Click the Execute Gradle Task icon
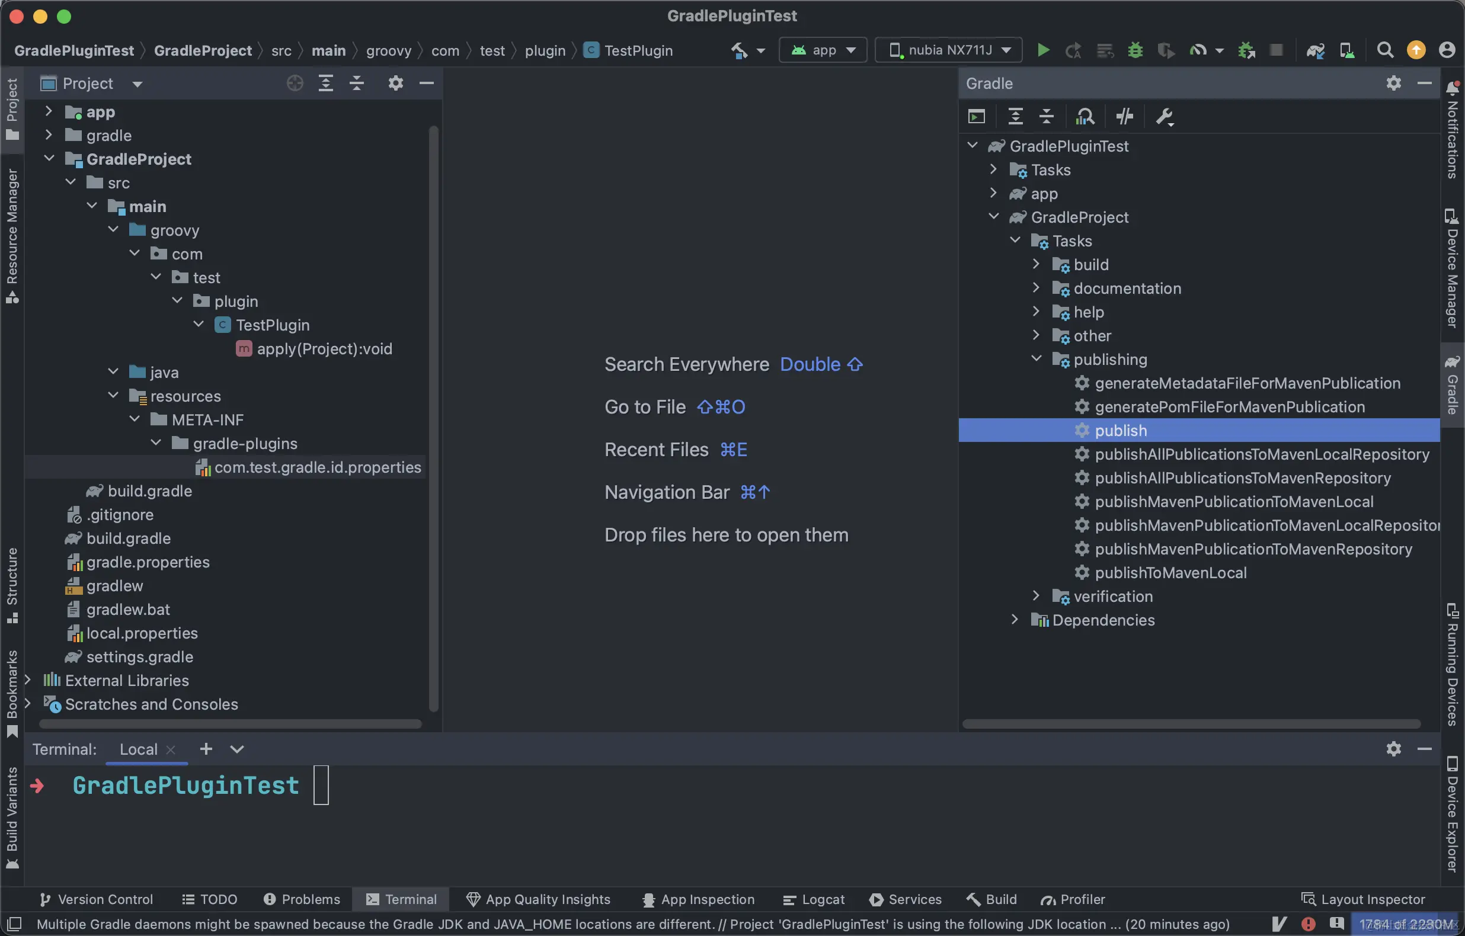The height and width of the screenshot is (936, 1465). click(977, 116)
